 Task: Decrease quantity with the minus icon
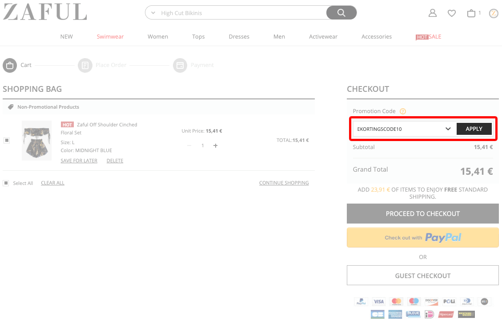(x=189, y=145)
